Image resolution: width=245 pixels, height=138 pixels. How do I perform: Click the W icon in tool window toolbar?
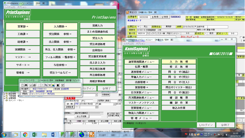(50, 85)
